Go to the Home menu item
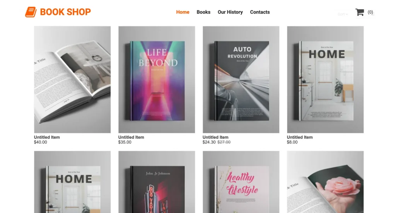The image size is (396, 213). [x=183, y=12]
